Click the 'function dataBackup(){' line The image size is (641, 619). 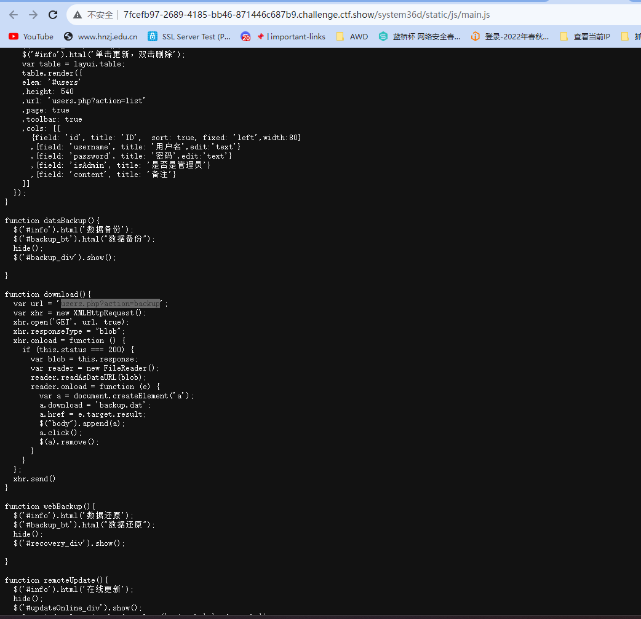tap(52, 221)
